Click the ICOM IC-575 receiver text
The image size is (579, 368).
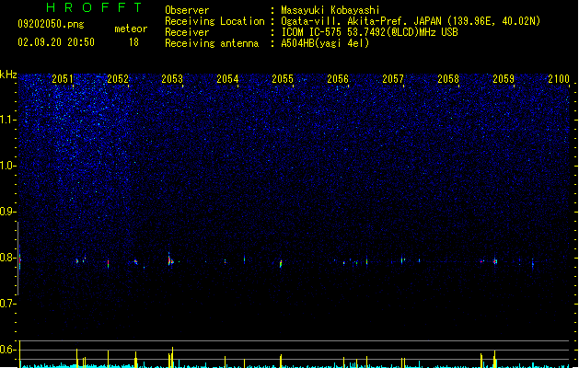pos(369,32)
